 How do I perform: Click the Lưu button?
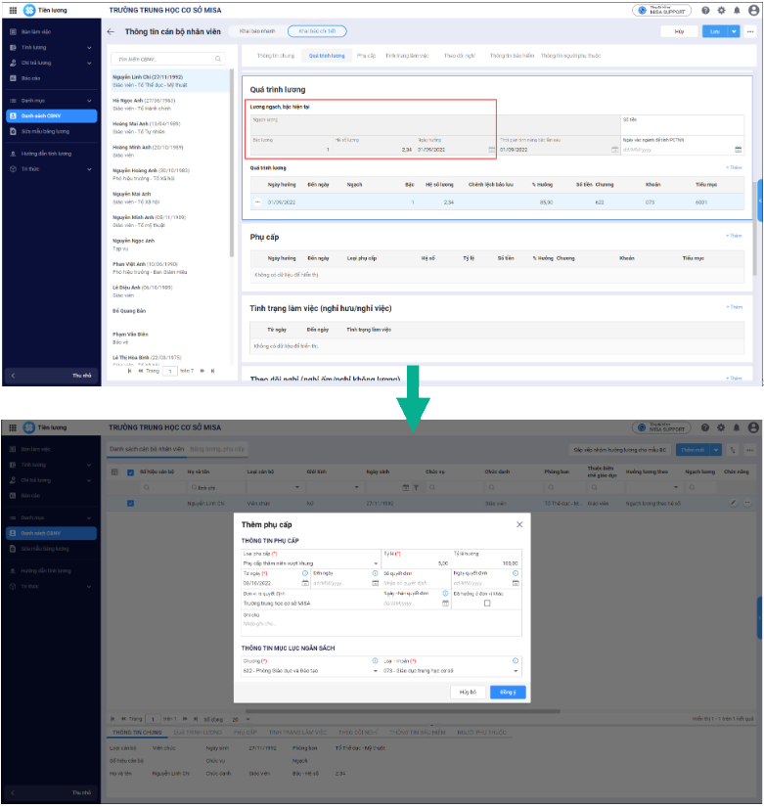coord(715,32)
